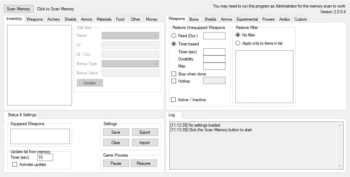This screenshot has height=177, width=350.
Task: Click the Version 2.0.0.4 text
Action: [333, 12]
